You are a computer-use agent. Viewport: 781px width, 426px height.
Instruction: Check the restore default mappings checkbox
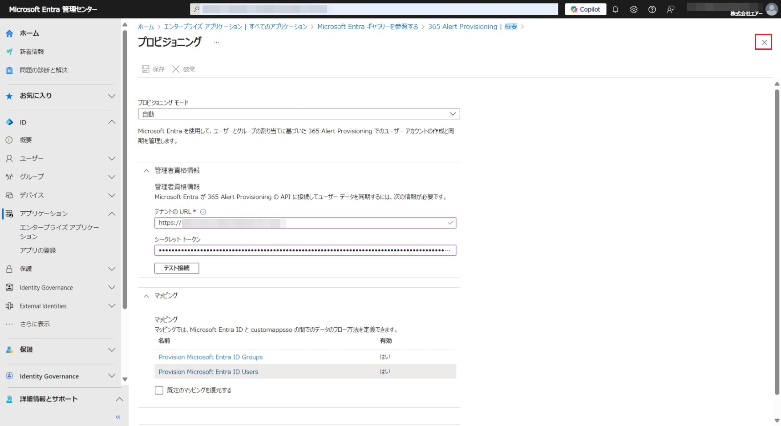click(x=159, y=390)
